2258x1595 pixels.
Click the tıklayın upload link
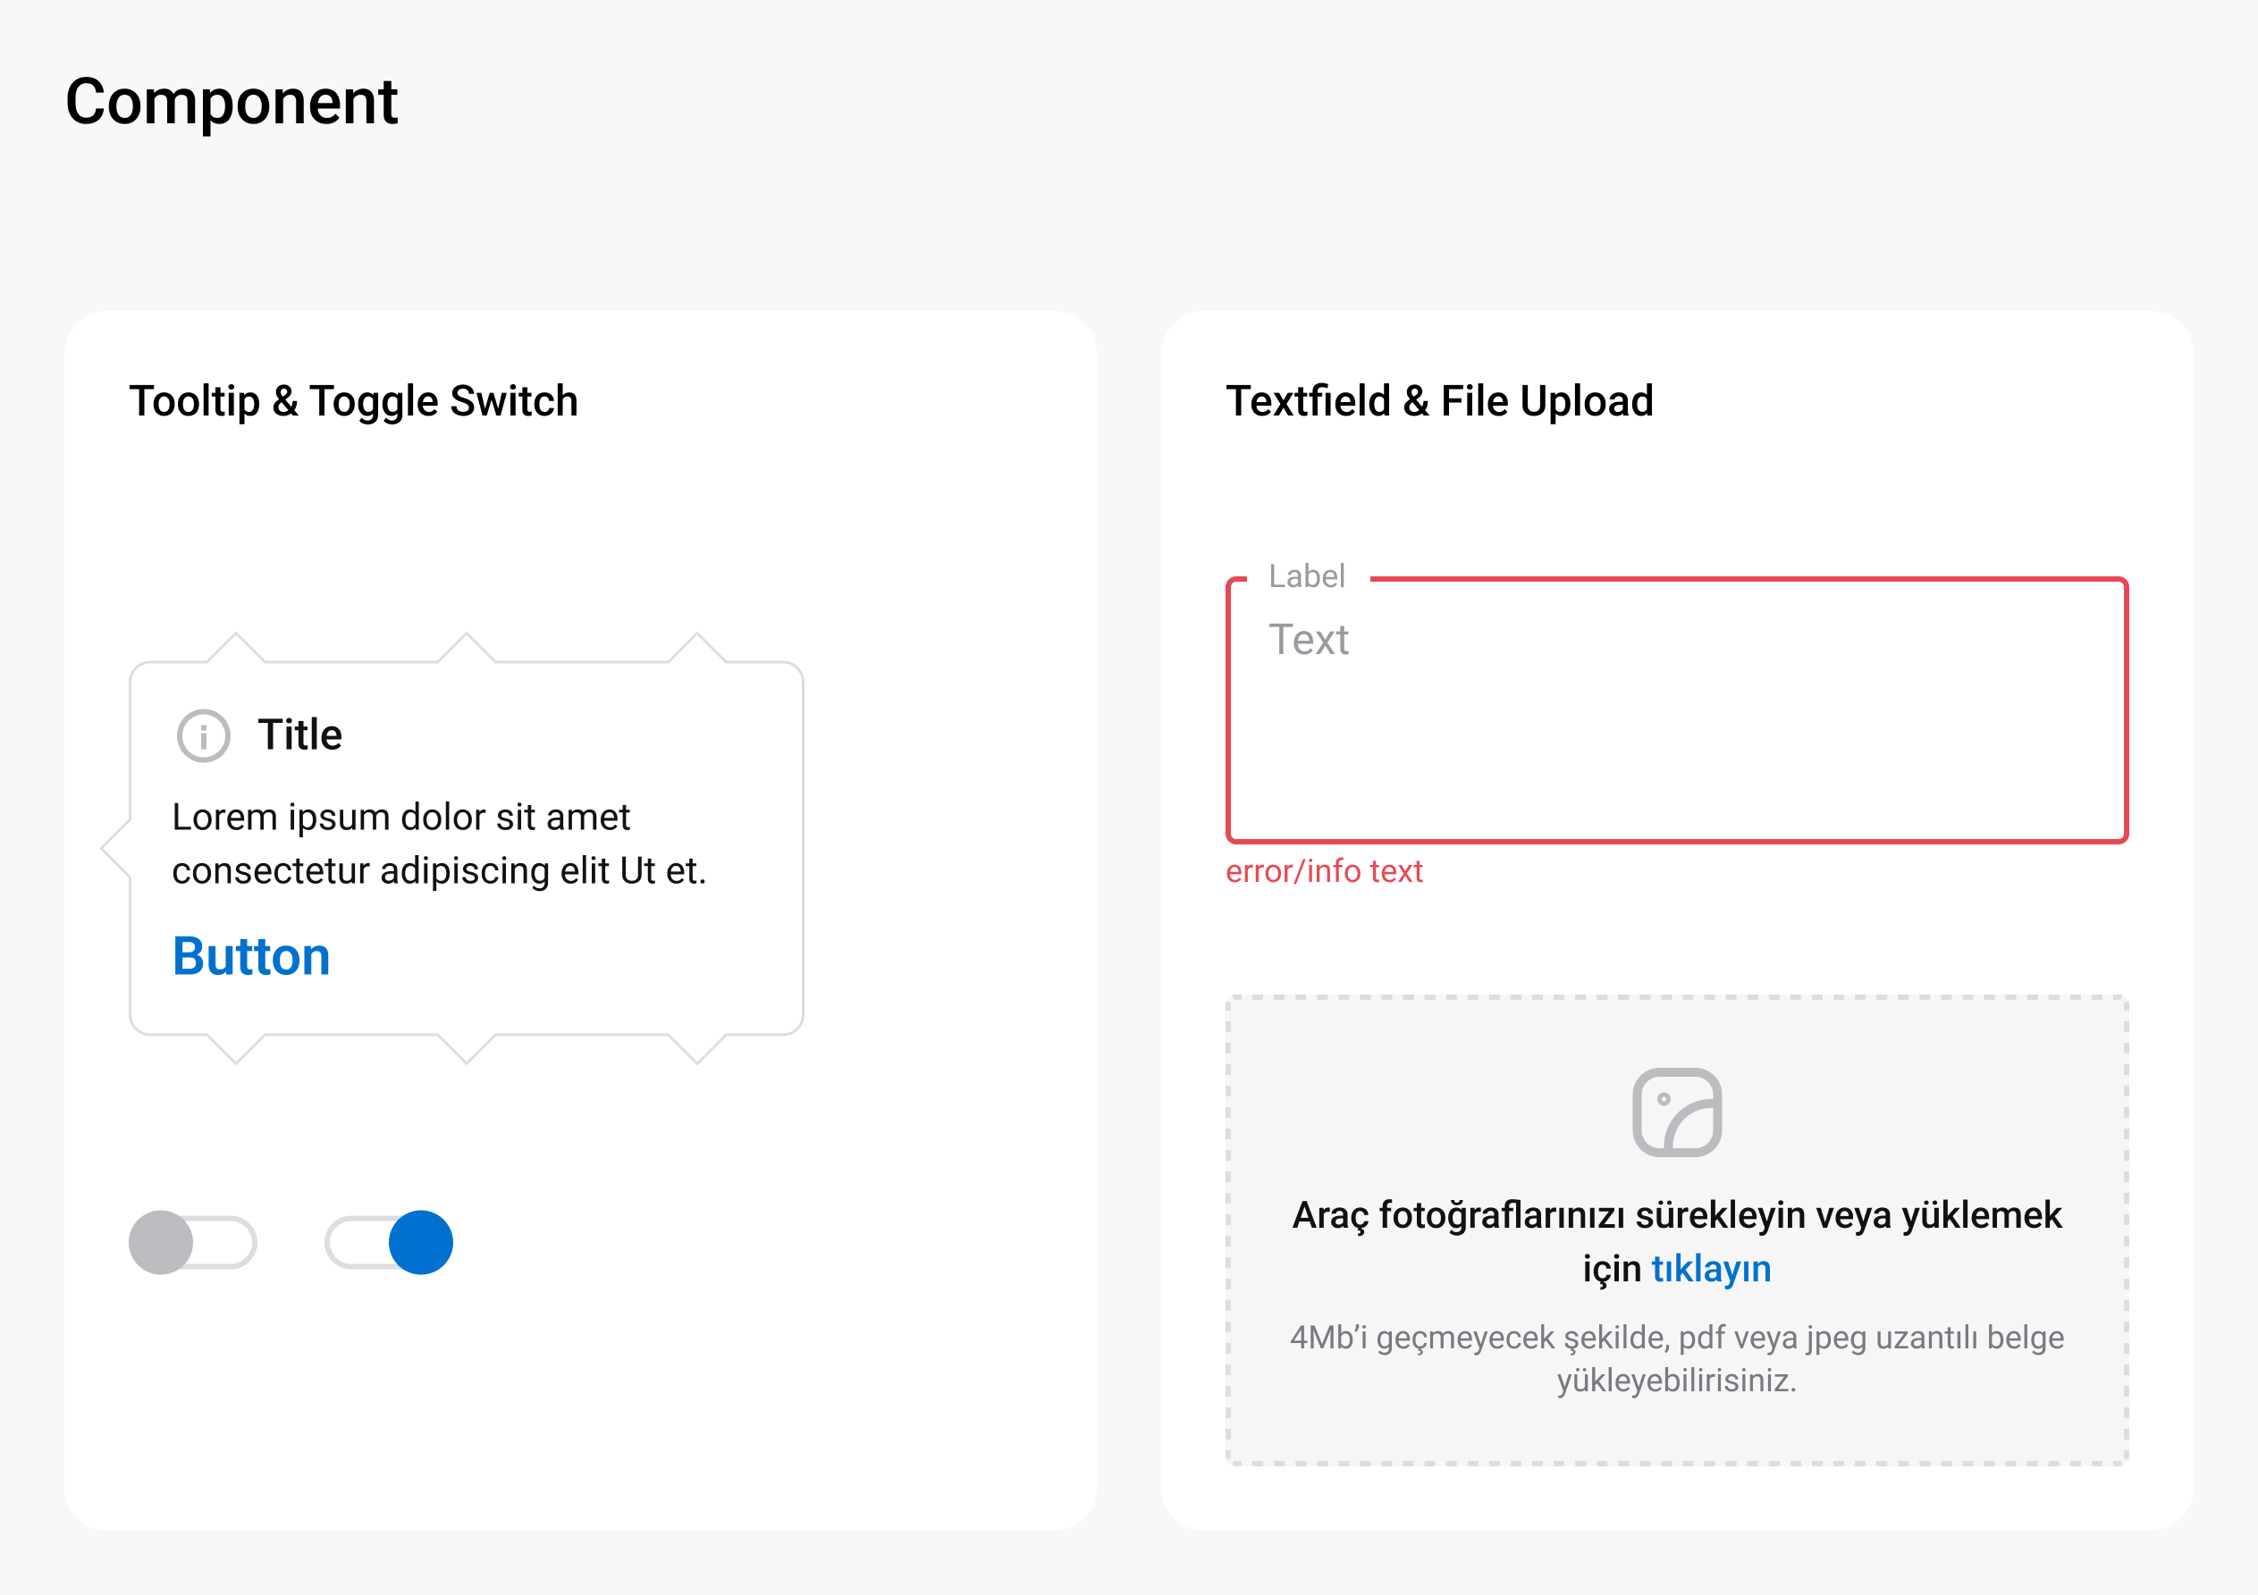(x=1711, y=1269)
